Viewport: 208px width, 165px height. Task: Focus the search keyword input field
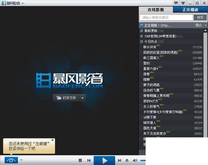(166, 18)
